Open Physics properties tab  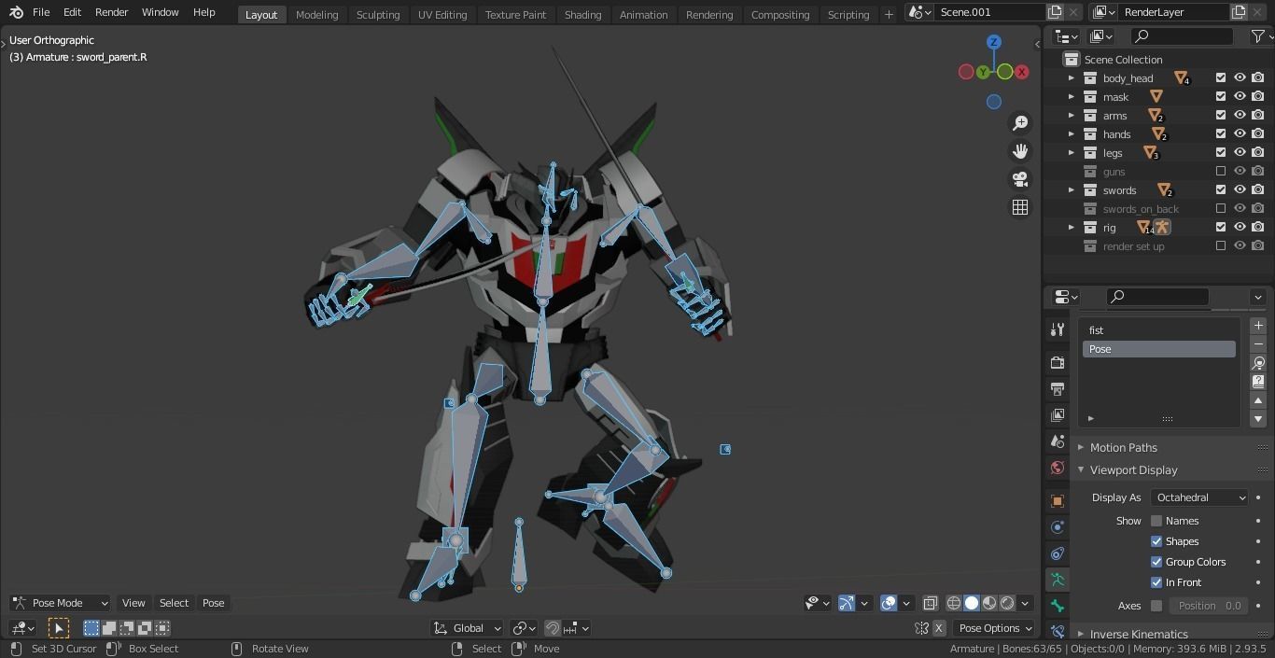(x=1058, y=527)
